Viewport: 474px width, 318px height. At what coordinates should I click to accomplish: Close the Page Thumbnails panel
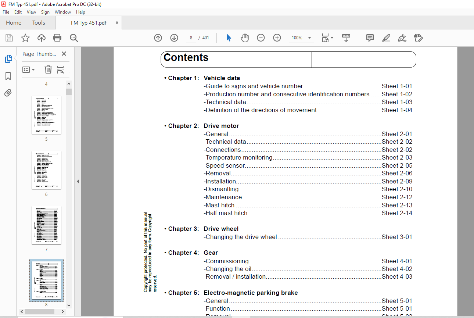pos(64,54)
